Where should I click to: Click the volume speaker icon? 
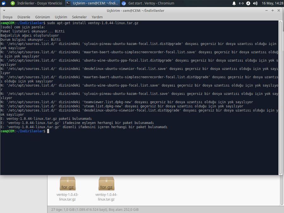click(x=255, y=3)
